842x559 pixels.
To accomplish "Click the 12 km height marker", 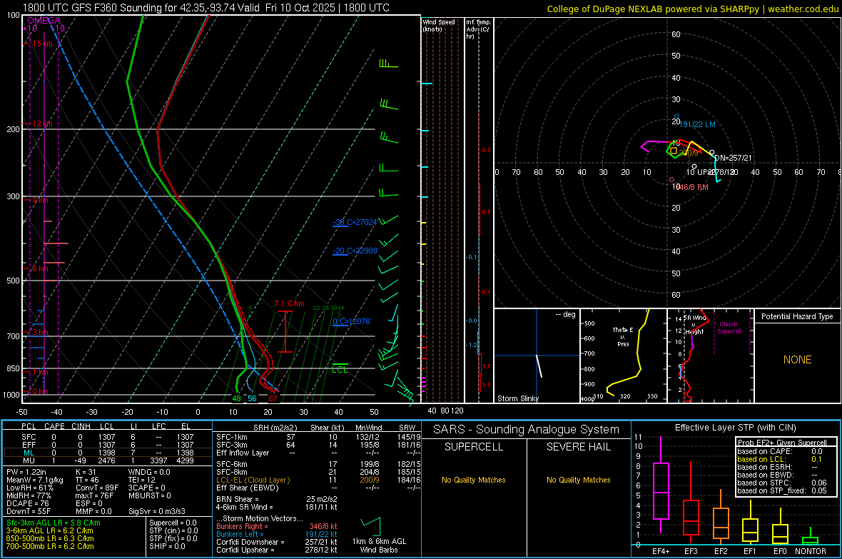I will [x=42, y=124].
